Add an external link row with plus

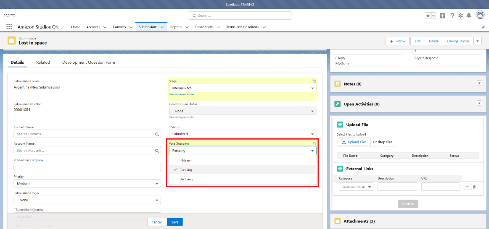(x=467, y=187)
